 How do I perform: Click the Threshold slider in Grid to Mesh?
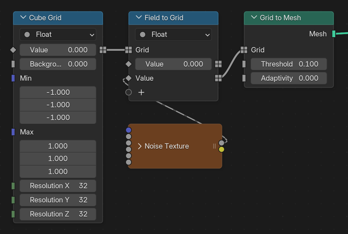pyautogui.click(x=289, y=64)
